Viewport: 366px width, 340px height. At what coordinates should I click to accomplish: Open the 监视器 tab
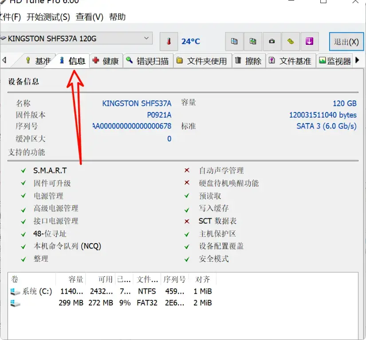pyautogui.click(x=336, y=60)
